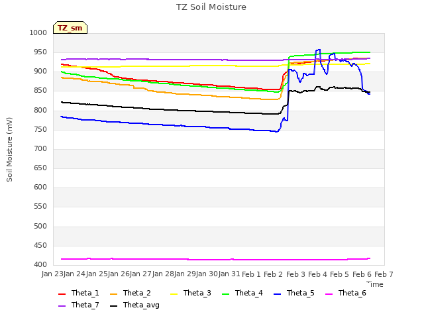
Task: Select the Theta_3 legend label
Action: click(x=197, y=293)
